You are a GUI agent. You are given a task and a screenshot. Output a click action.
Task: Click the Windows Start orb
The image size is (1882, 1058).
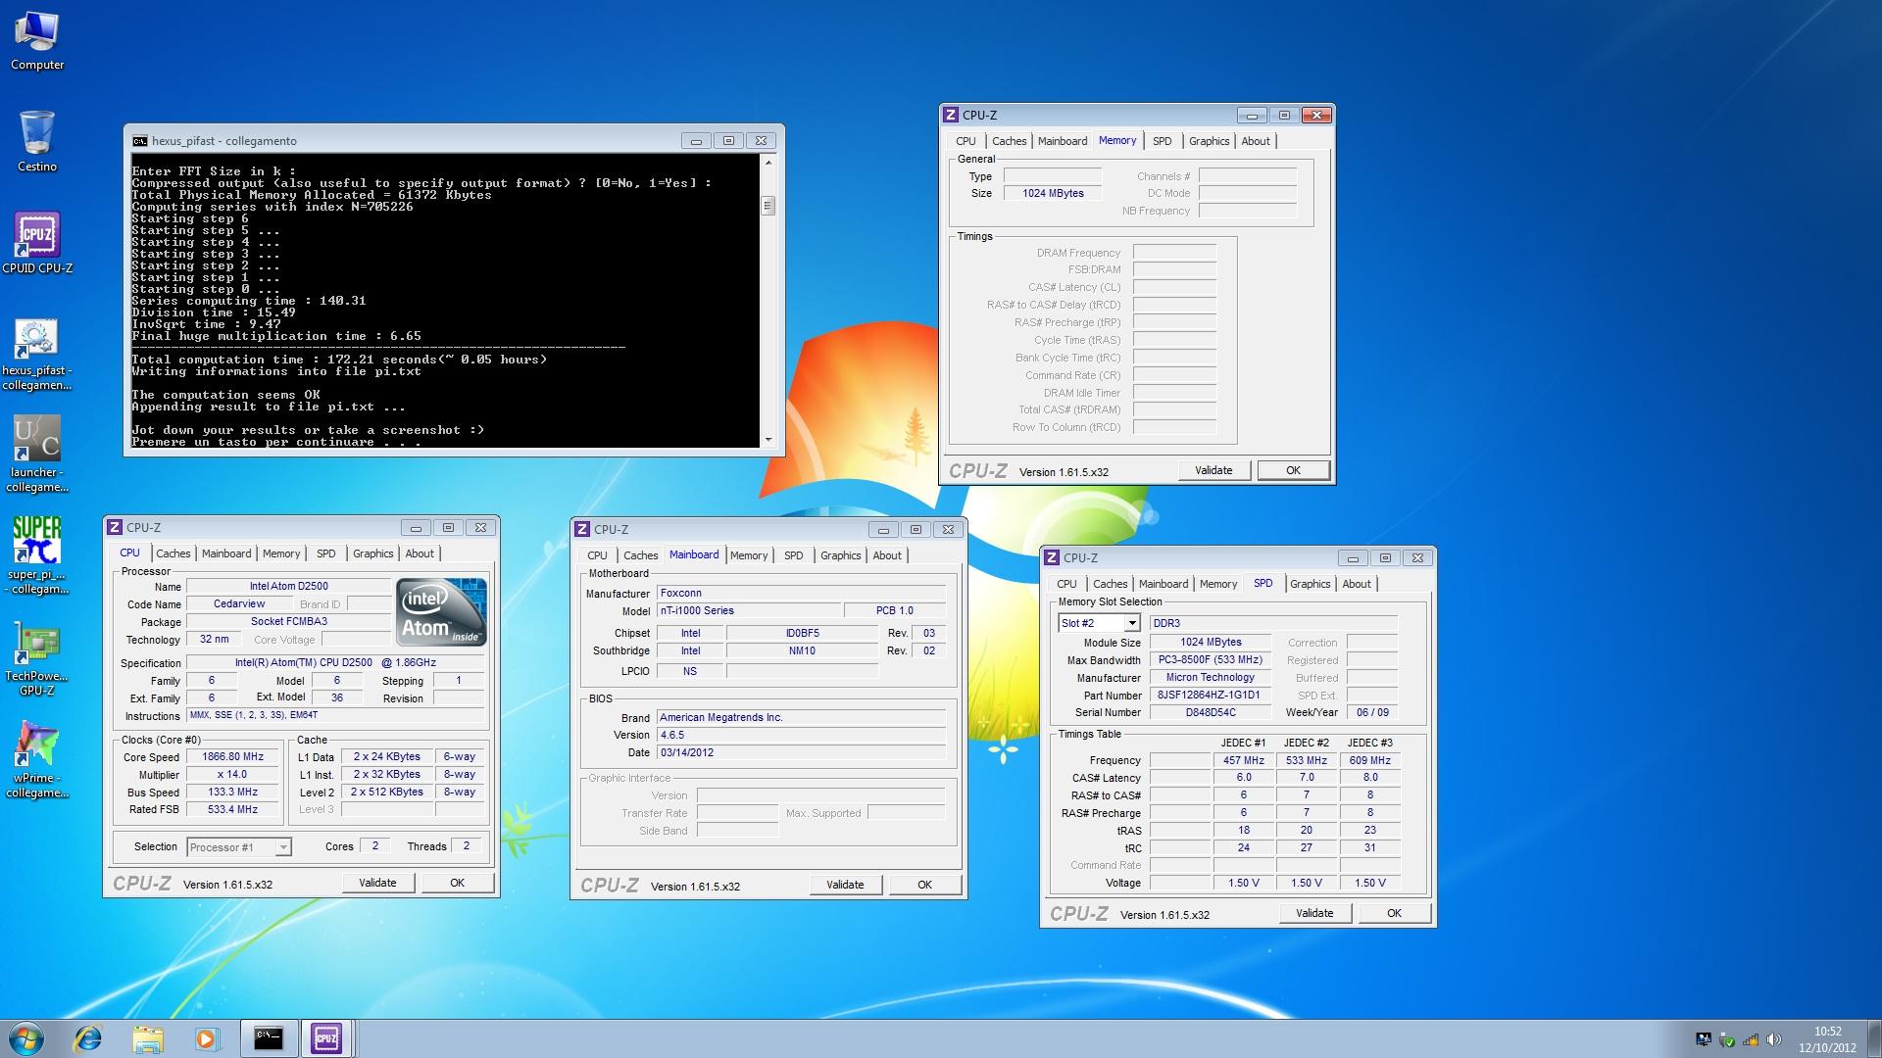click(x=26, y=1038)
